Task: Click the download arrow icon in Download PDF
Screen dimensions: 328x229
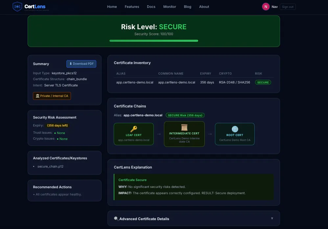Action: click(x=71, y=64)
